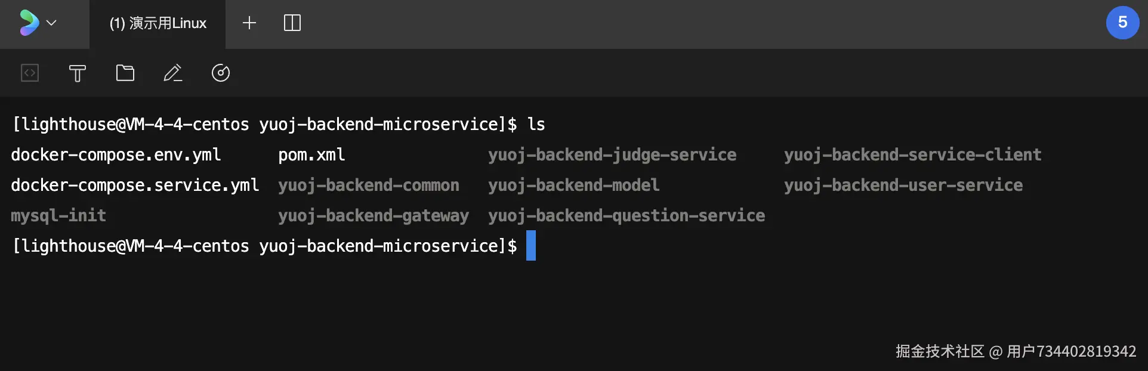Click the pencil edit icon
This screenshot has height=371, width=1148.
point(173,73)
